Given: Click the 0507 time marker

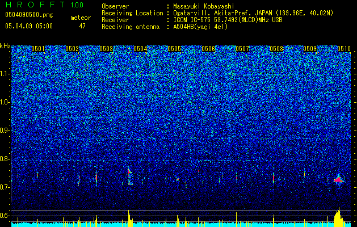Looking at the screenshot, I should (242, 49).
